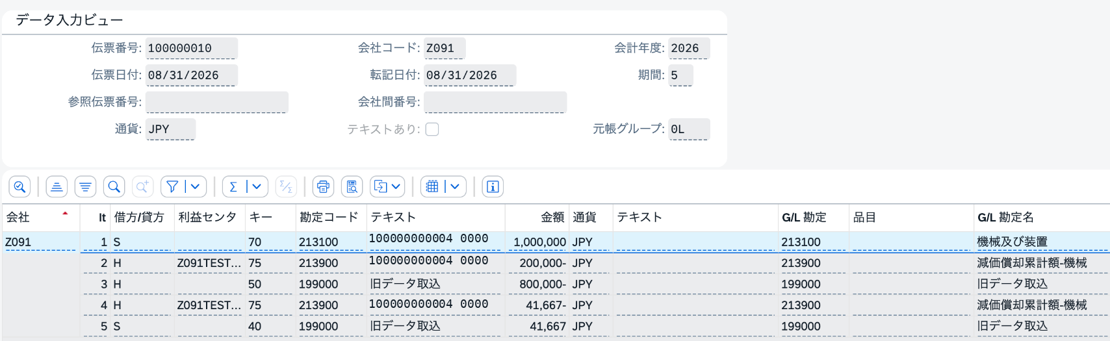Select the 期間 field value 5
The height and width of the screenshot is (341, 1110).
tap(680, 75)
